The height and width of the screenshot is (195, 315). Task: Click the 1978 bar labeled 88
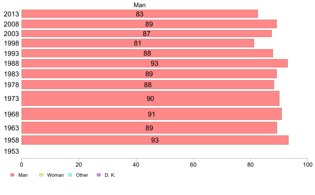(x=148, y=85)
